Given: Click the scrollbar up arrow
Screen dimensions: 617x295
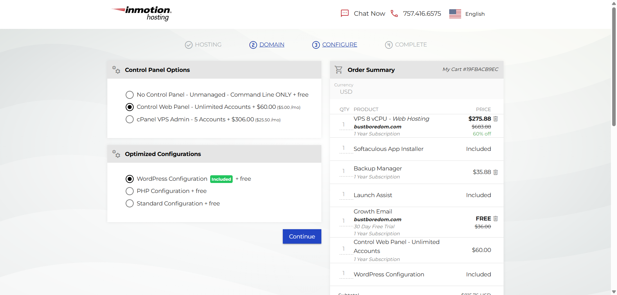Looking at the screenshot, I should pos(614,3).
